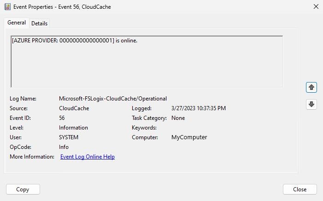Click the up arrow for previous event
The image size is (323, 201).
[311, 87]
